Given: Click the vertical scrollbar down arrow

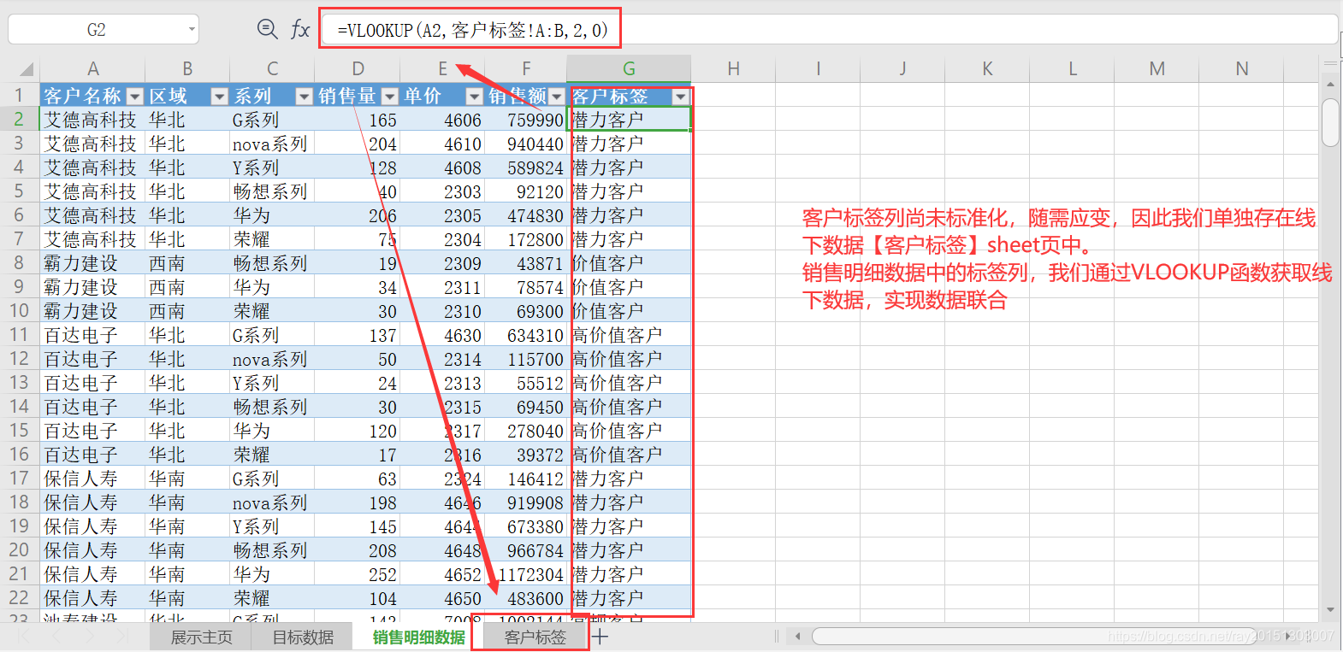Looking at the screenshot, I should (1330, 609).
